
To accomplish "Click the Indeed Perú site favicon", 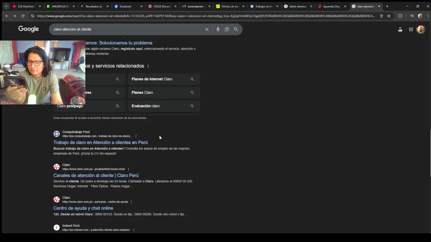I will click(x=57, y=228).
